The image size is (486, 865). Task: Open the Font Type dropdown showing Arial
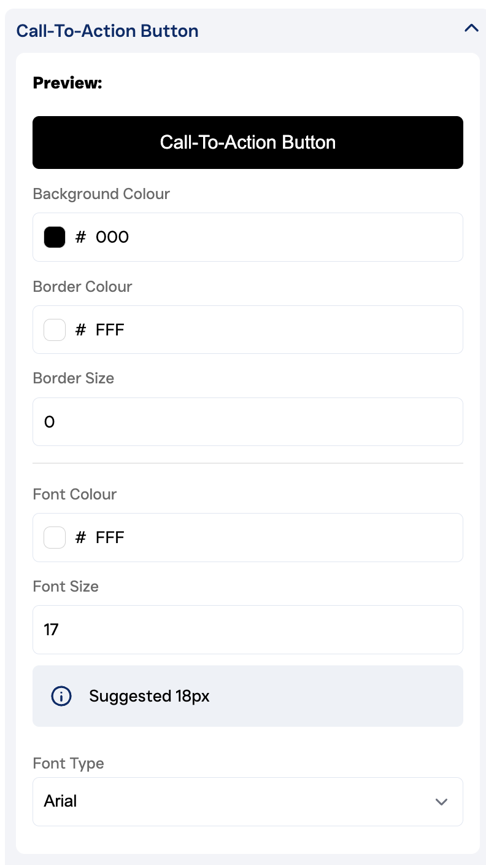pyautogui.click(x=233, y=802)
